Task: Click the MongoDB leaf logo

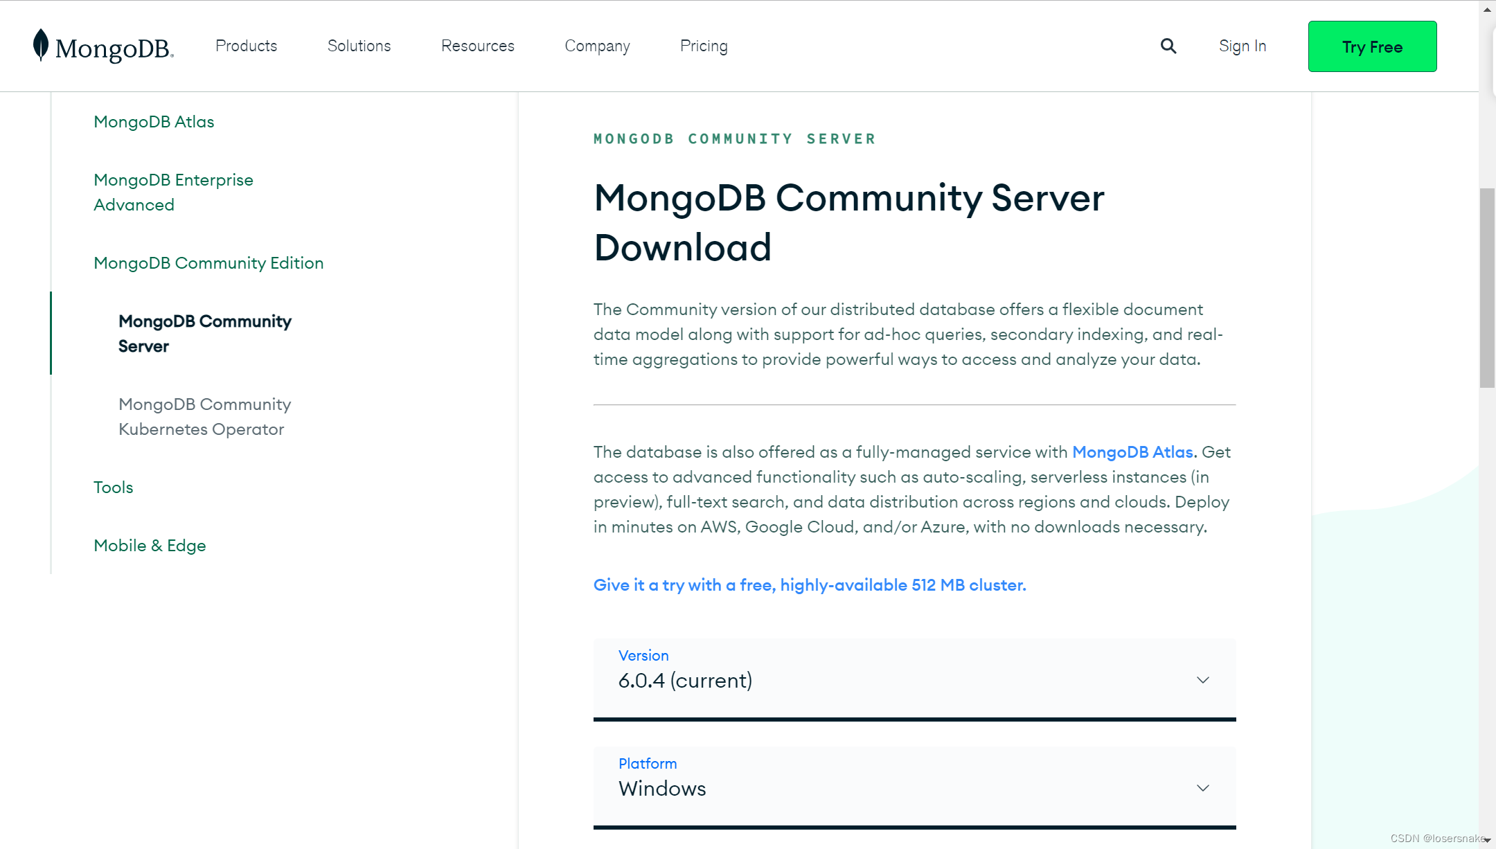Action: [41, 46]
